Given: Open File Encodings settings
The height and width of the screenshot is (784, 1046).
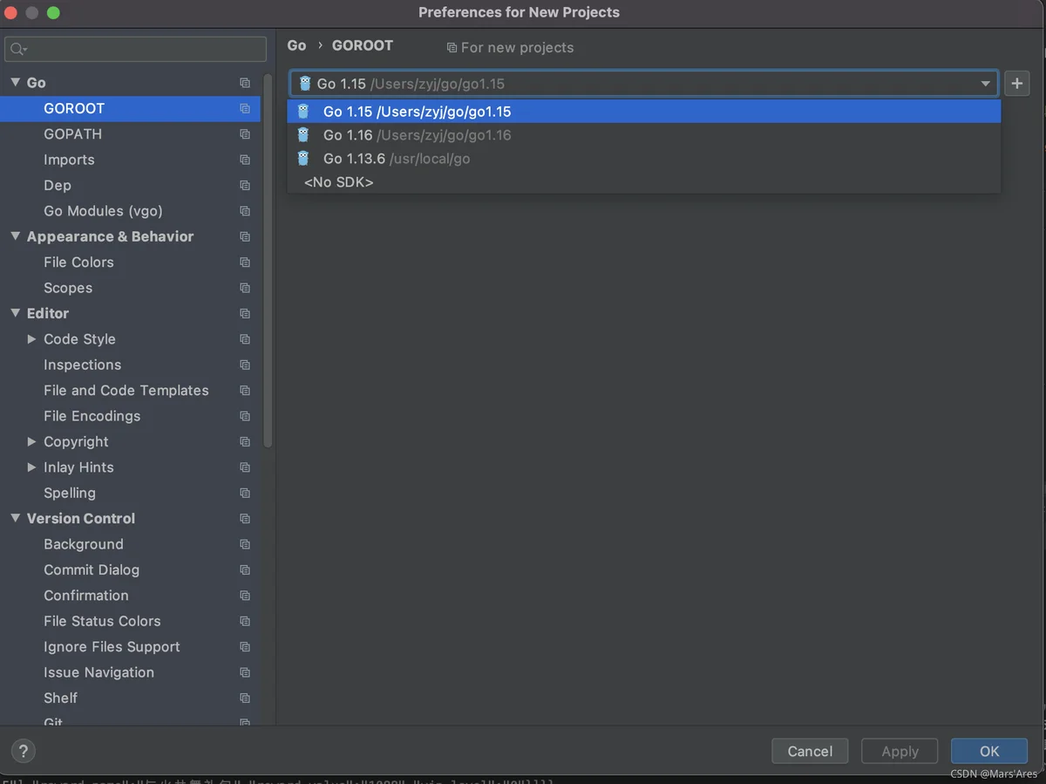Looking at the screenshot, I should pyautogui.click(x=92, y=416).
